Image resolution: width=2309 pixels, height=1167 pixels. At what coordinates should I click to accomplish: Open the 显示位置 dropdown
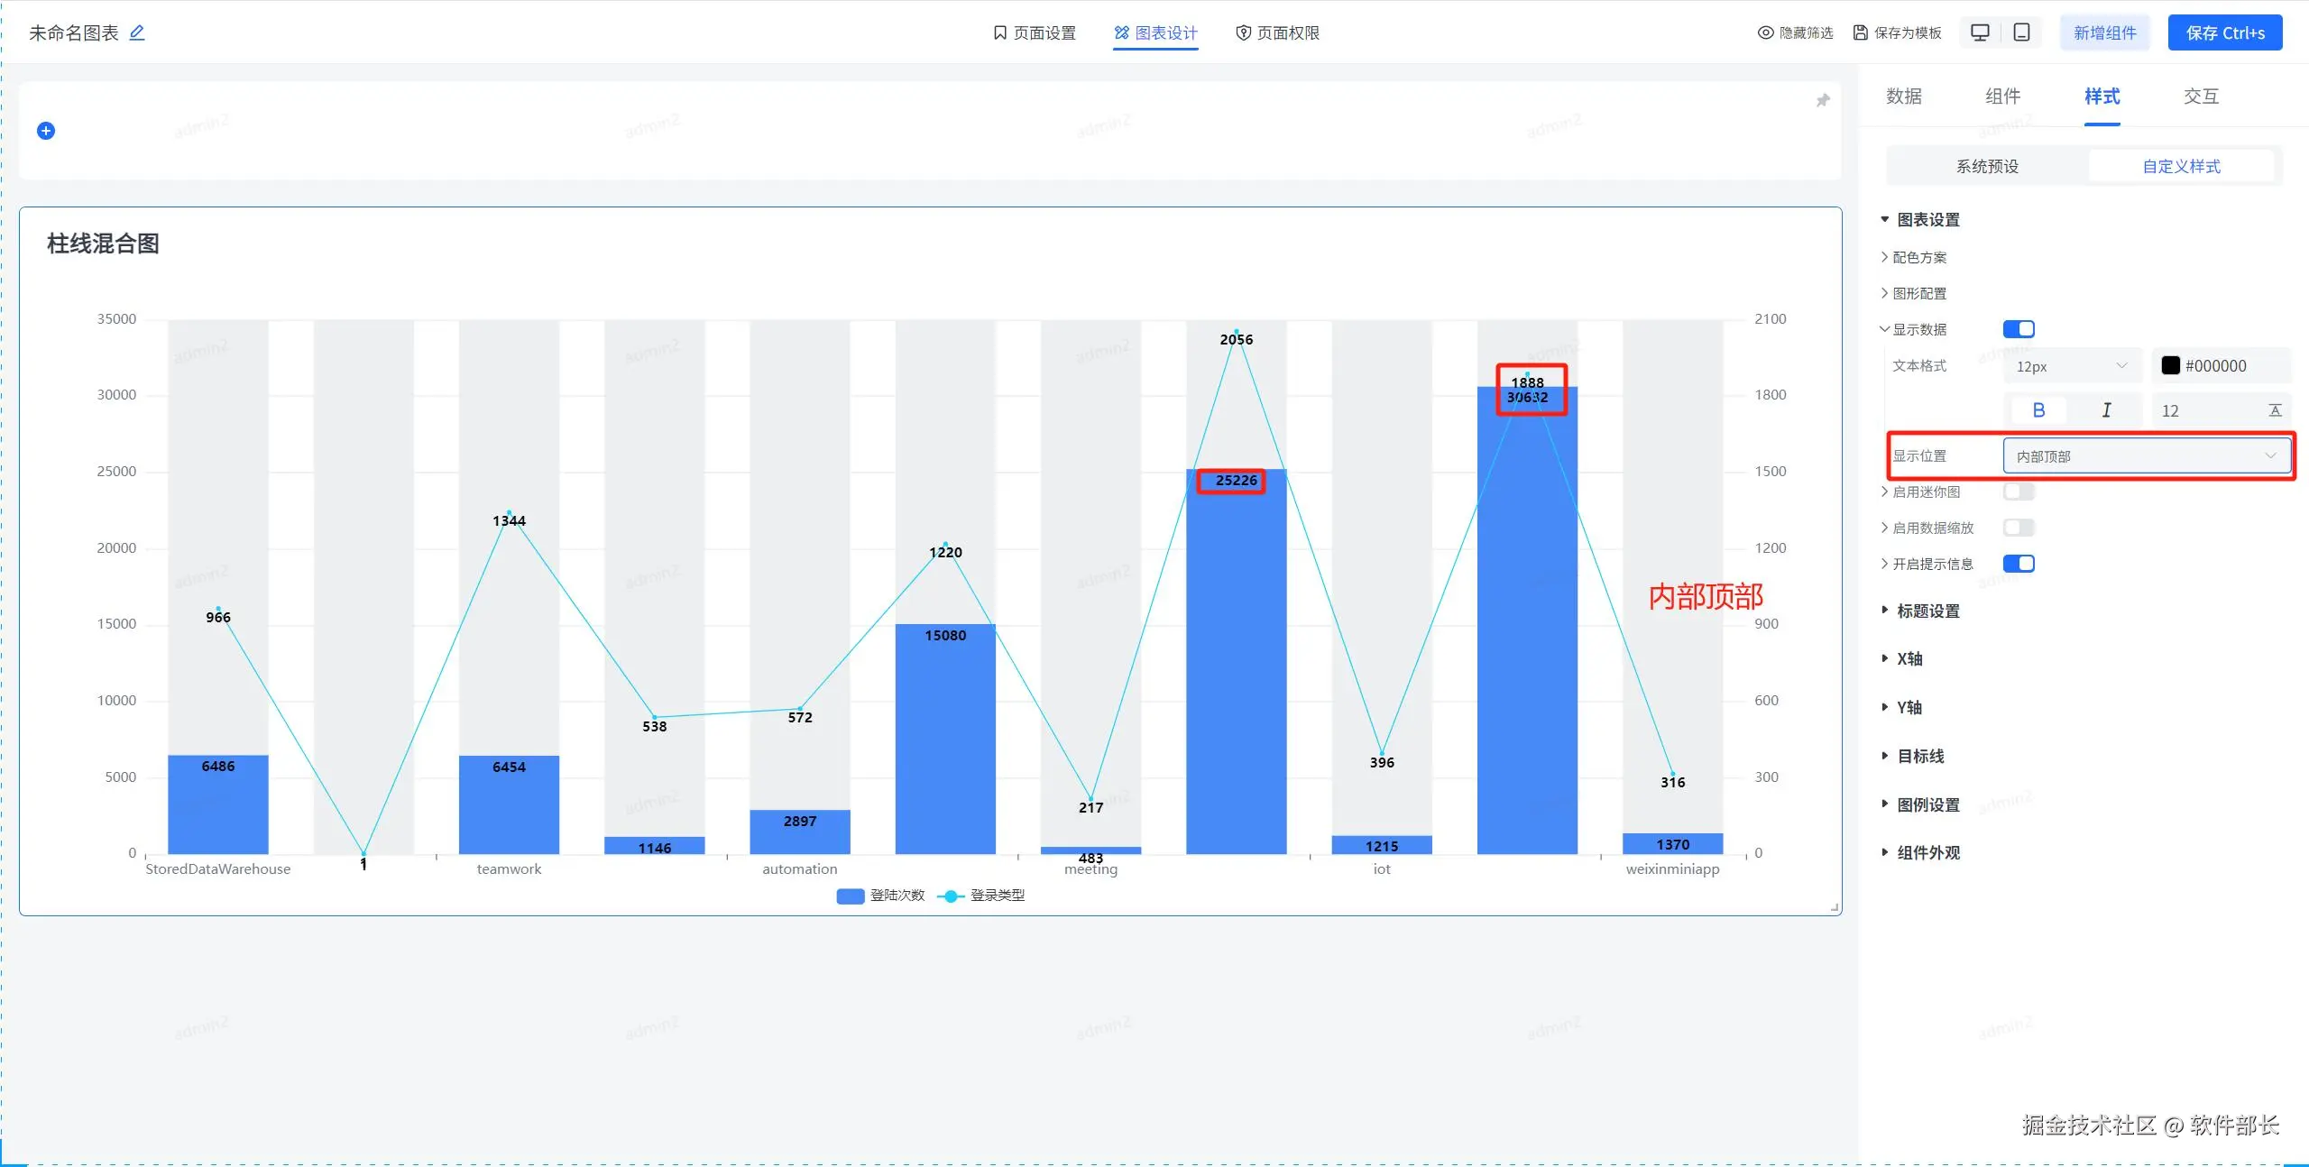click(2147, 455)
